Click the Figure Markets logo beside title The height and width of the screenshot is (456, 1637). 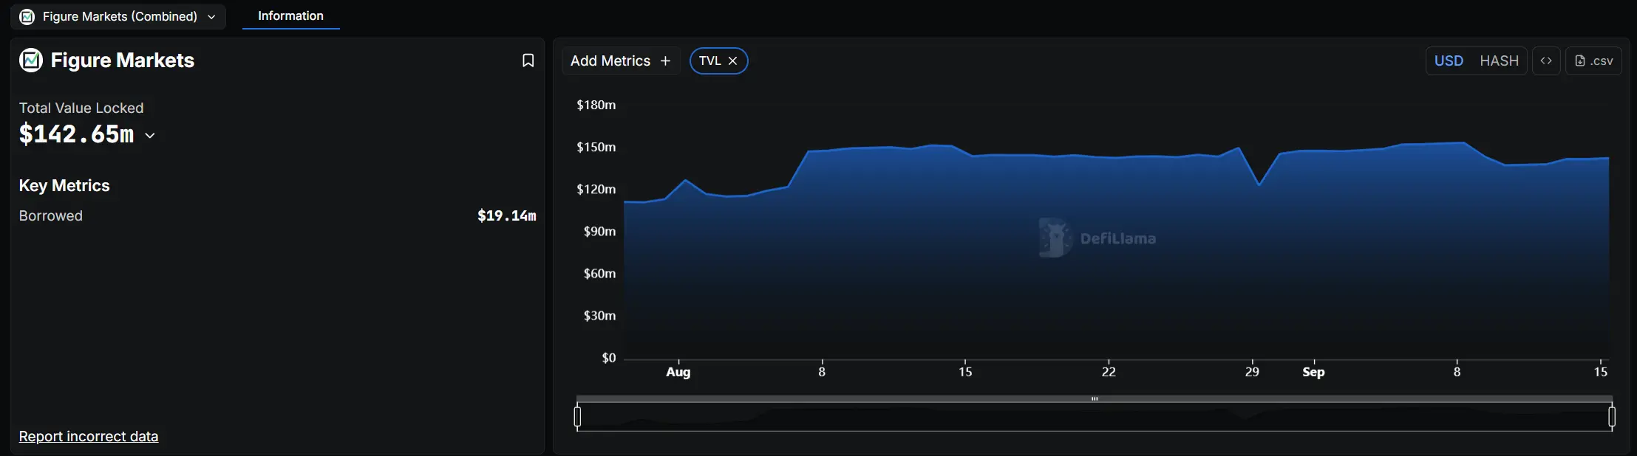pyautogui.click(x=31, y=60)
